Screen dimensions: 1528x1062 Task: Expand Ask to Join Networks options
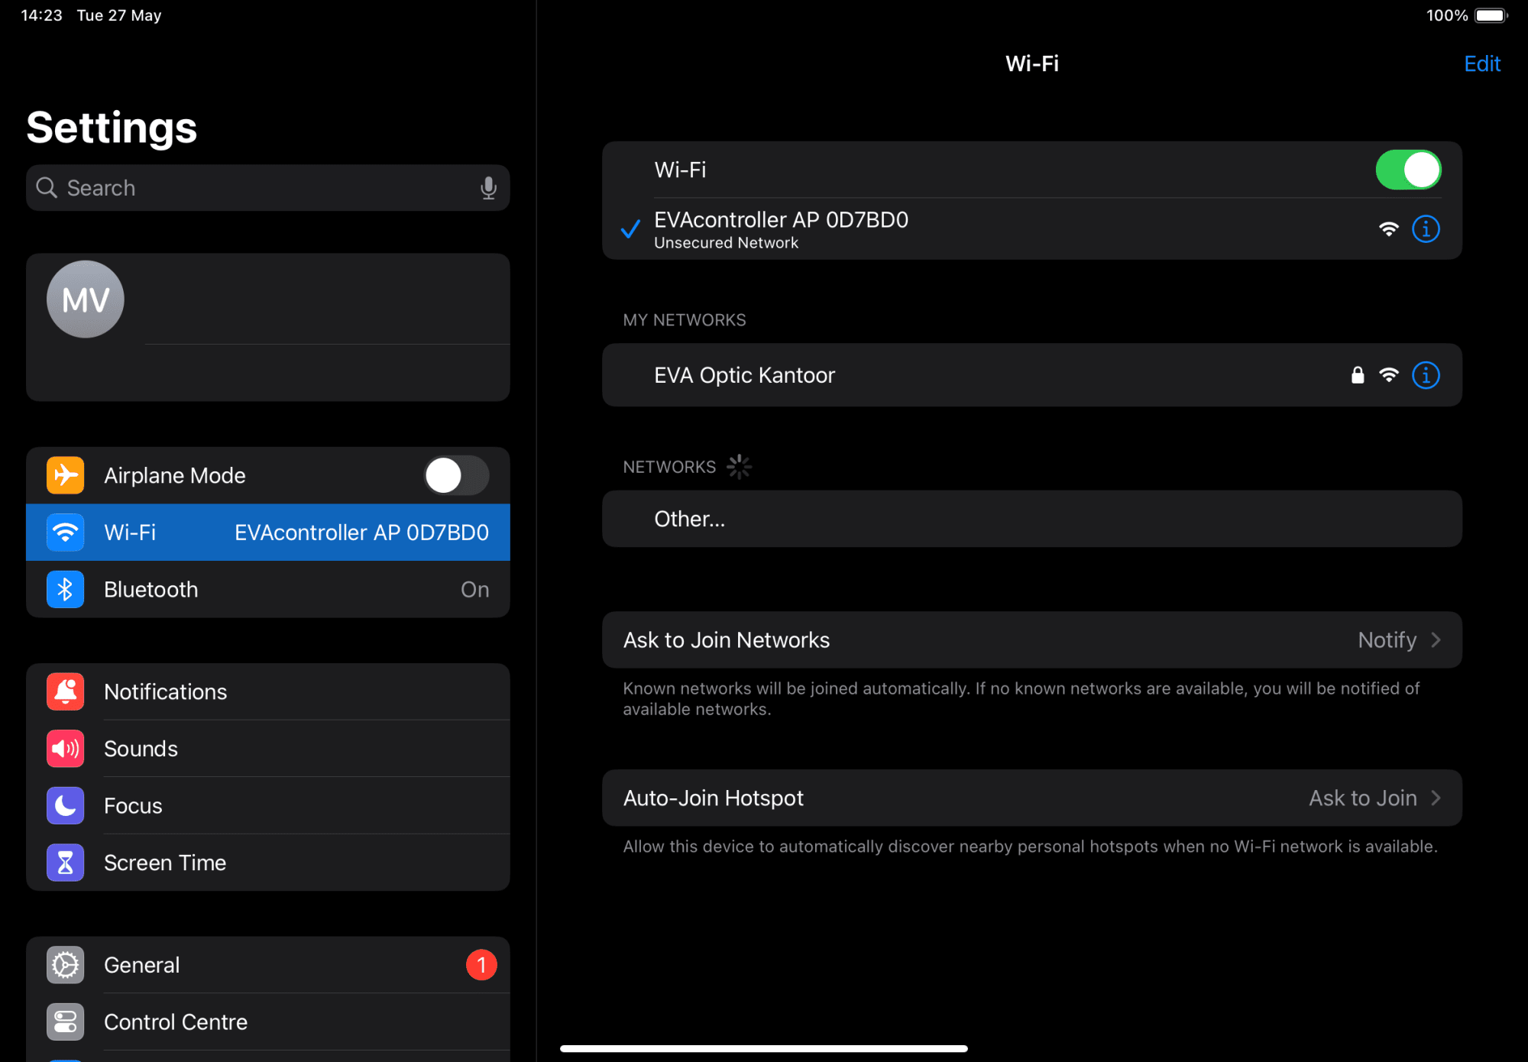[x=1031, y=640]
